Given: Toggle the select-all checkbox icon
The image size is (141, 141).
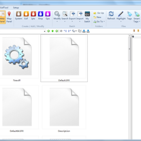Looking at the screenshot, I should click(61, 31).
